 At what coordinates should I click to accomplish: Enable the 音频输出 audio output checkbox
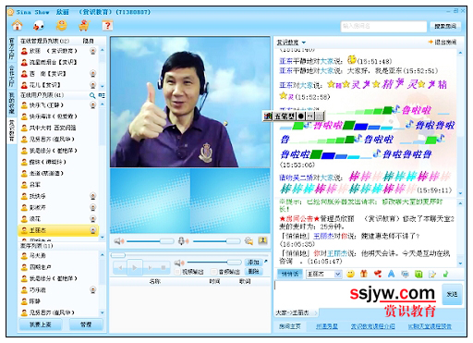[213, 272]
